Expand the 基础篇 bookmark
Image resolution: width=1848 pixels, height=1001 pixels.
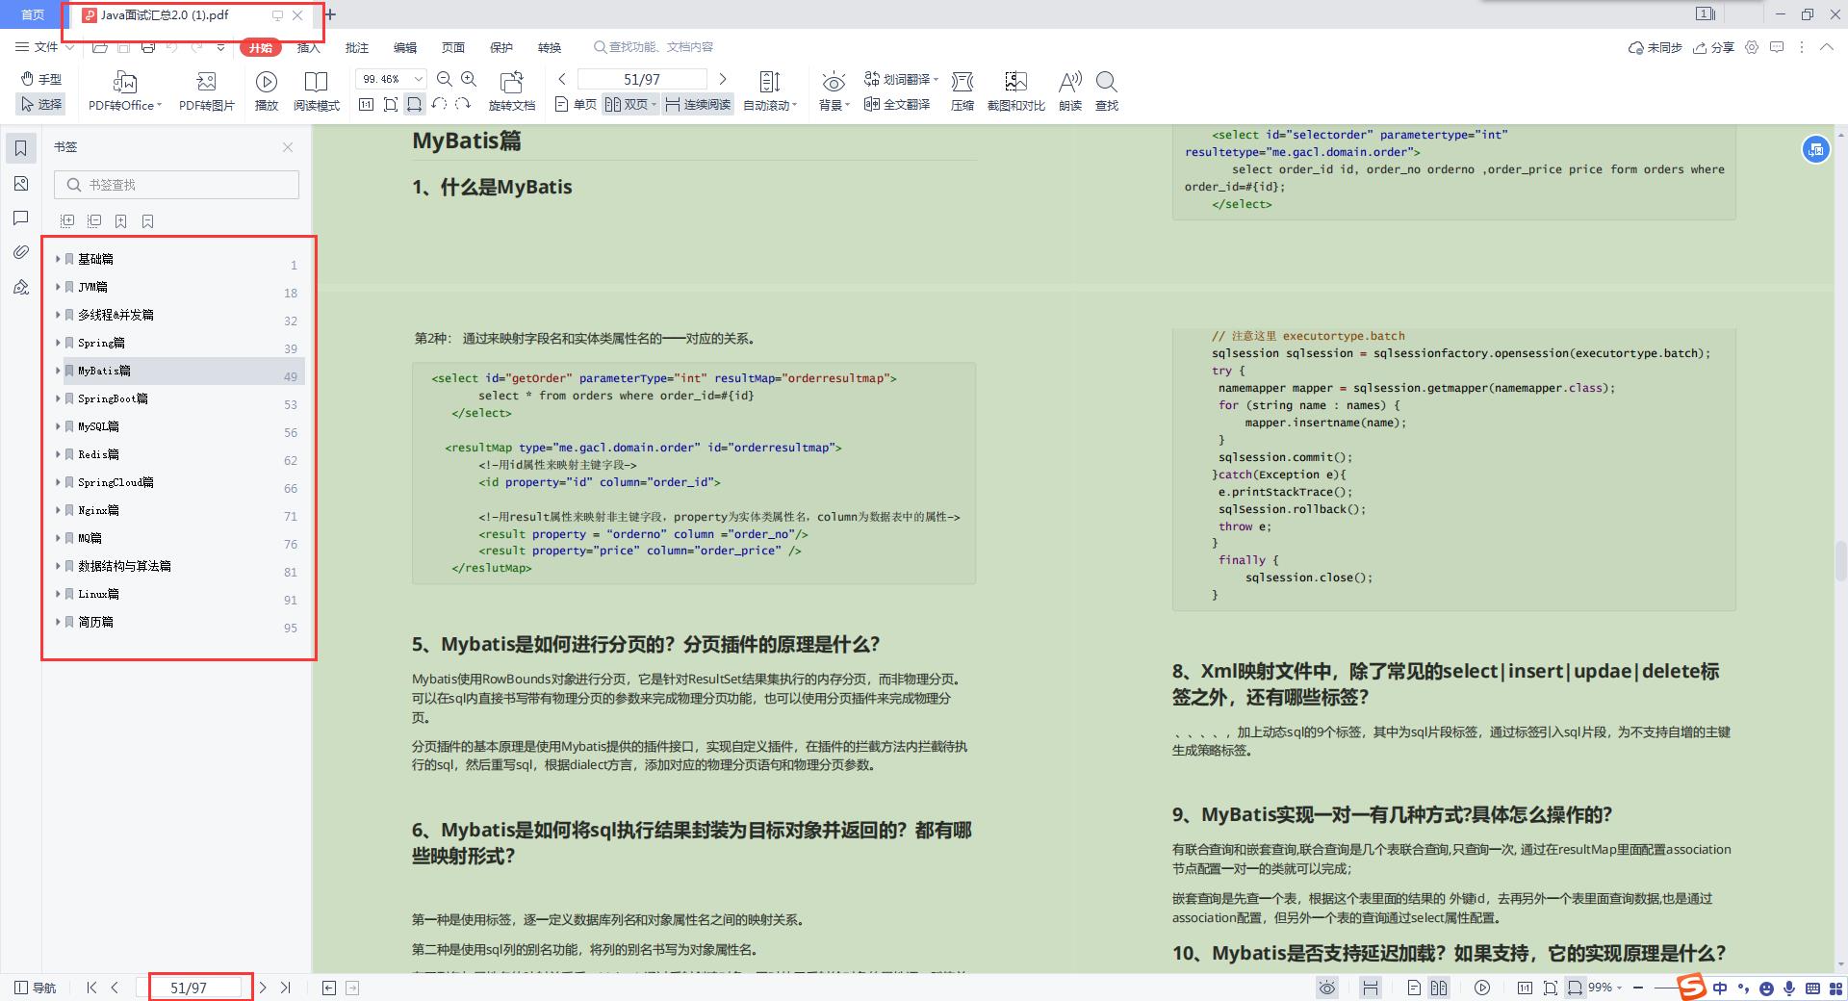pyautogui.click(x=58, y=259)
